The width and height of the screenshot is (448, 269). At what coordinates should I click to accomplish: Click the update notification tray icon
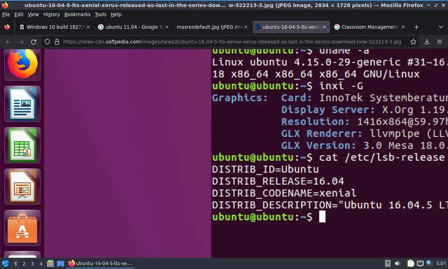[429, 263]
